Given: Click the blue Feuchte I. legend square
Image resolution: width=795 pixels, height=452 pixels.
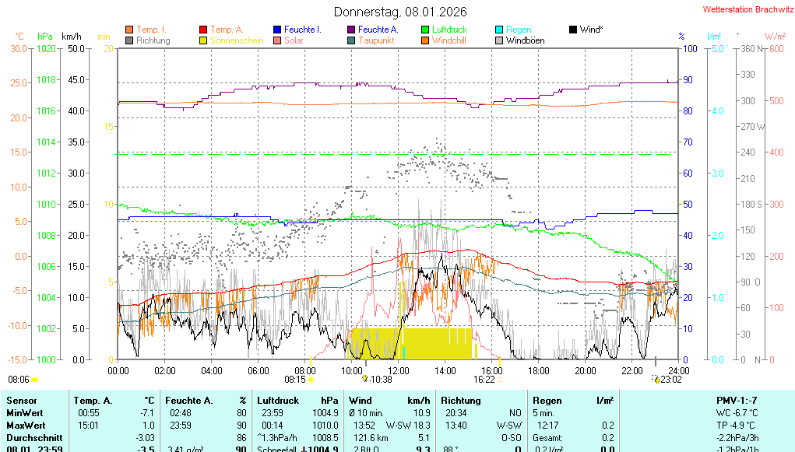Looking at the screenshot, I should (277, 30).
